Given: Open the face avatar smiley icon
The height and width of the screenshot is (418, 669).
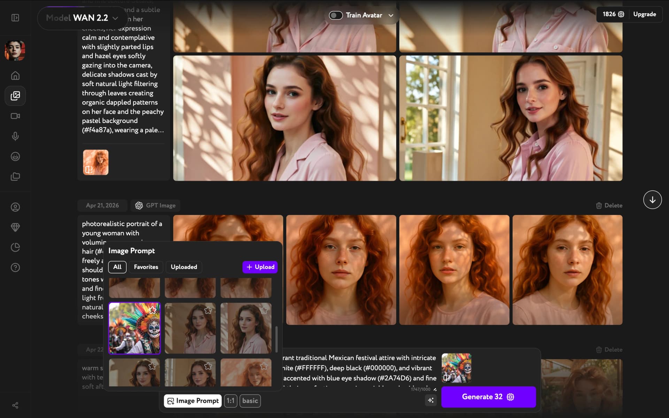Looking at the screenshot, I should pos(15,156).
